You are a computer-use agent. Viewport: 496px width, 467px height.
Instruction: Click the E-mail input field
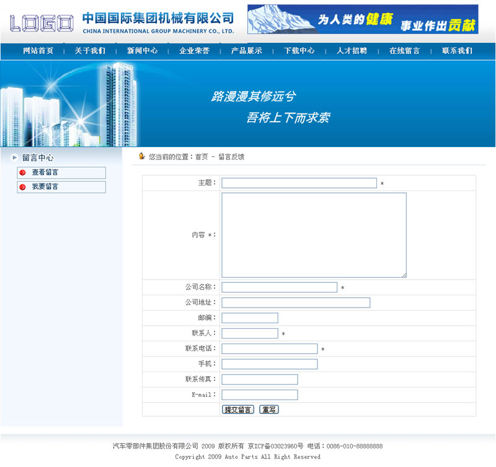[260, 394]
